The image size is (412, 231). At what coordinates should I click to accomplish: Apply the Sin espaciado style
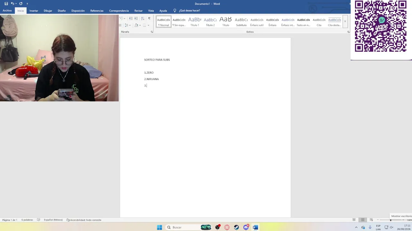click(179, 22)
